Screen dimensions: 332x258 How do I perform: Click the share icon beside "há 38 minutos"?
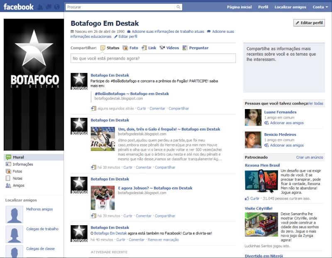pos(94,167)
